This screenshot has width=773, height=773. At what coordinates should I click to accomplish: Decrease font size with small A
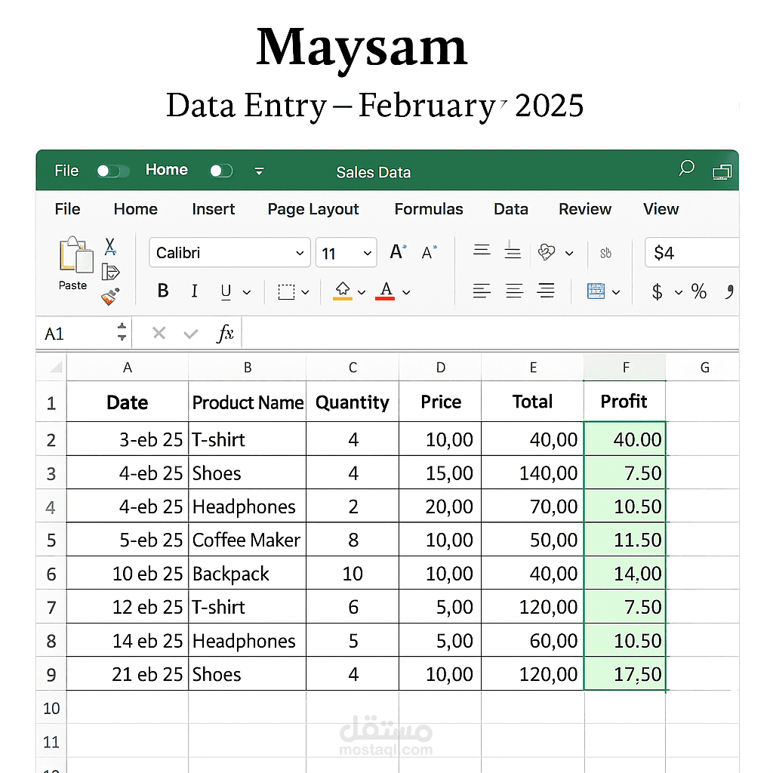click(429, 252)
